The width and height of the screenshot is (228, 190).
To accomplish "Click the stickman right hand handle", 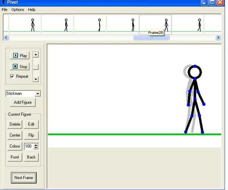I will pyautogui.click(x=204, y=104).
